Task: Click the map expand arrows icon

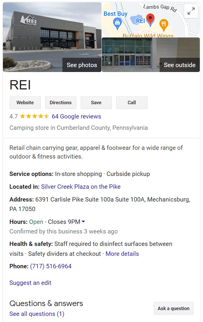Action: pyautogui.click(x=191, y=11)
